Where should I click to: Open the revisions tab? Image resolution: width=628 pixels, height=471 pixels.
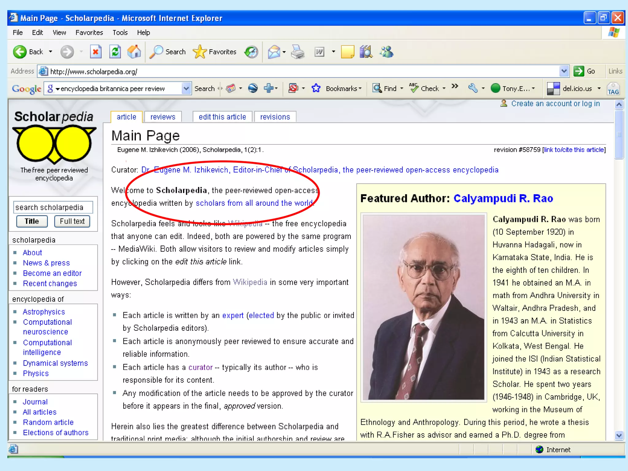275,117
